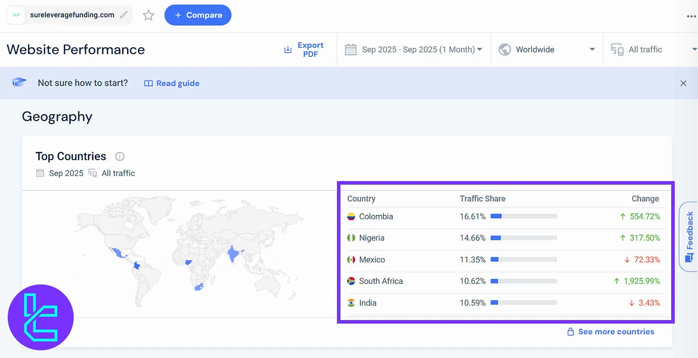
Task: Click the lock icon beside See more countries
Action: (570, 332)
